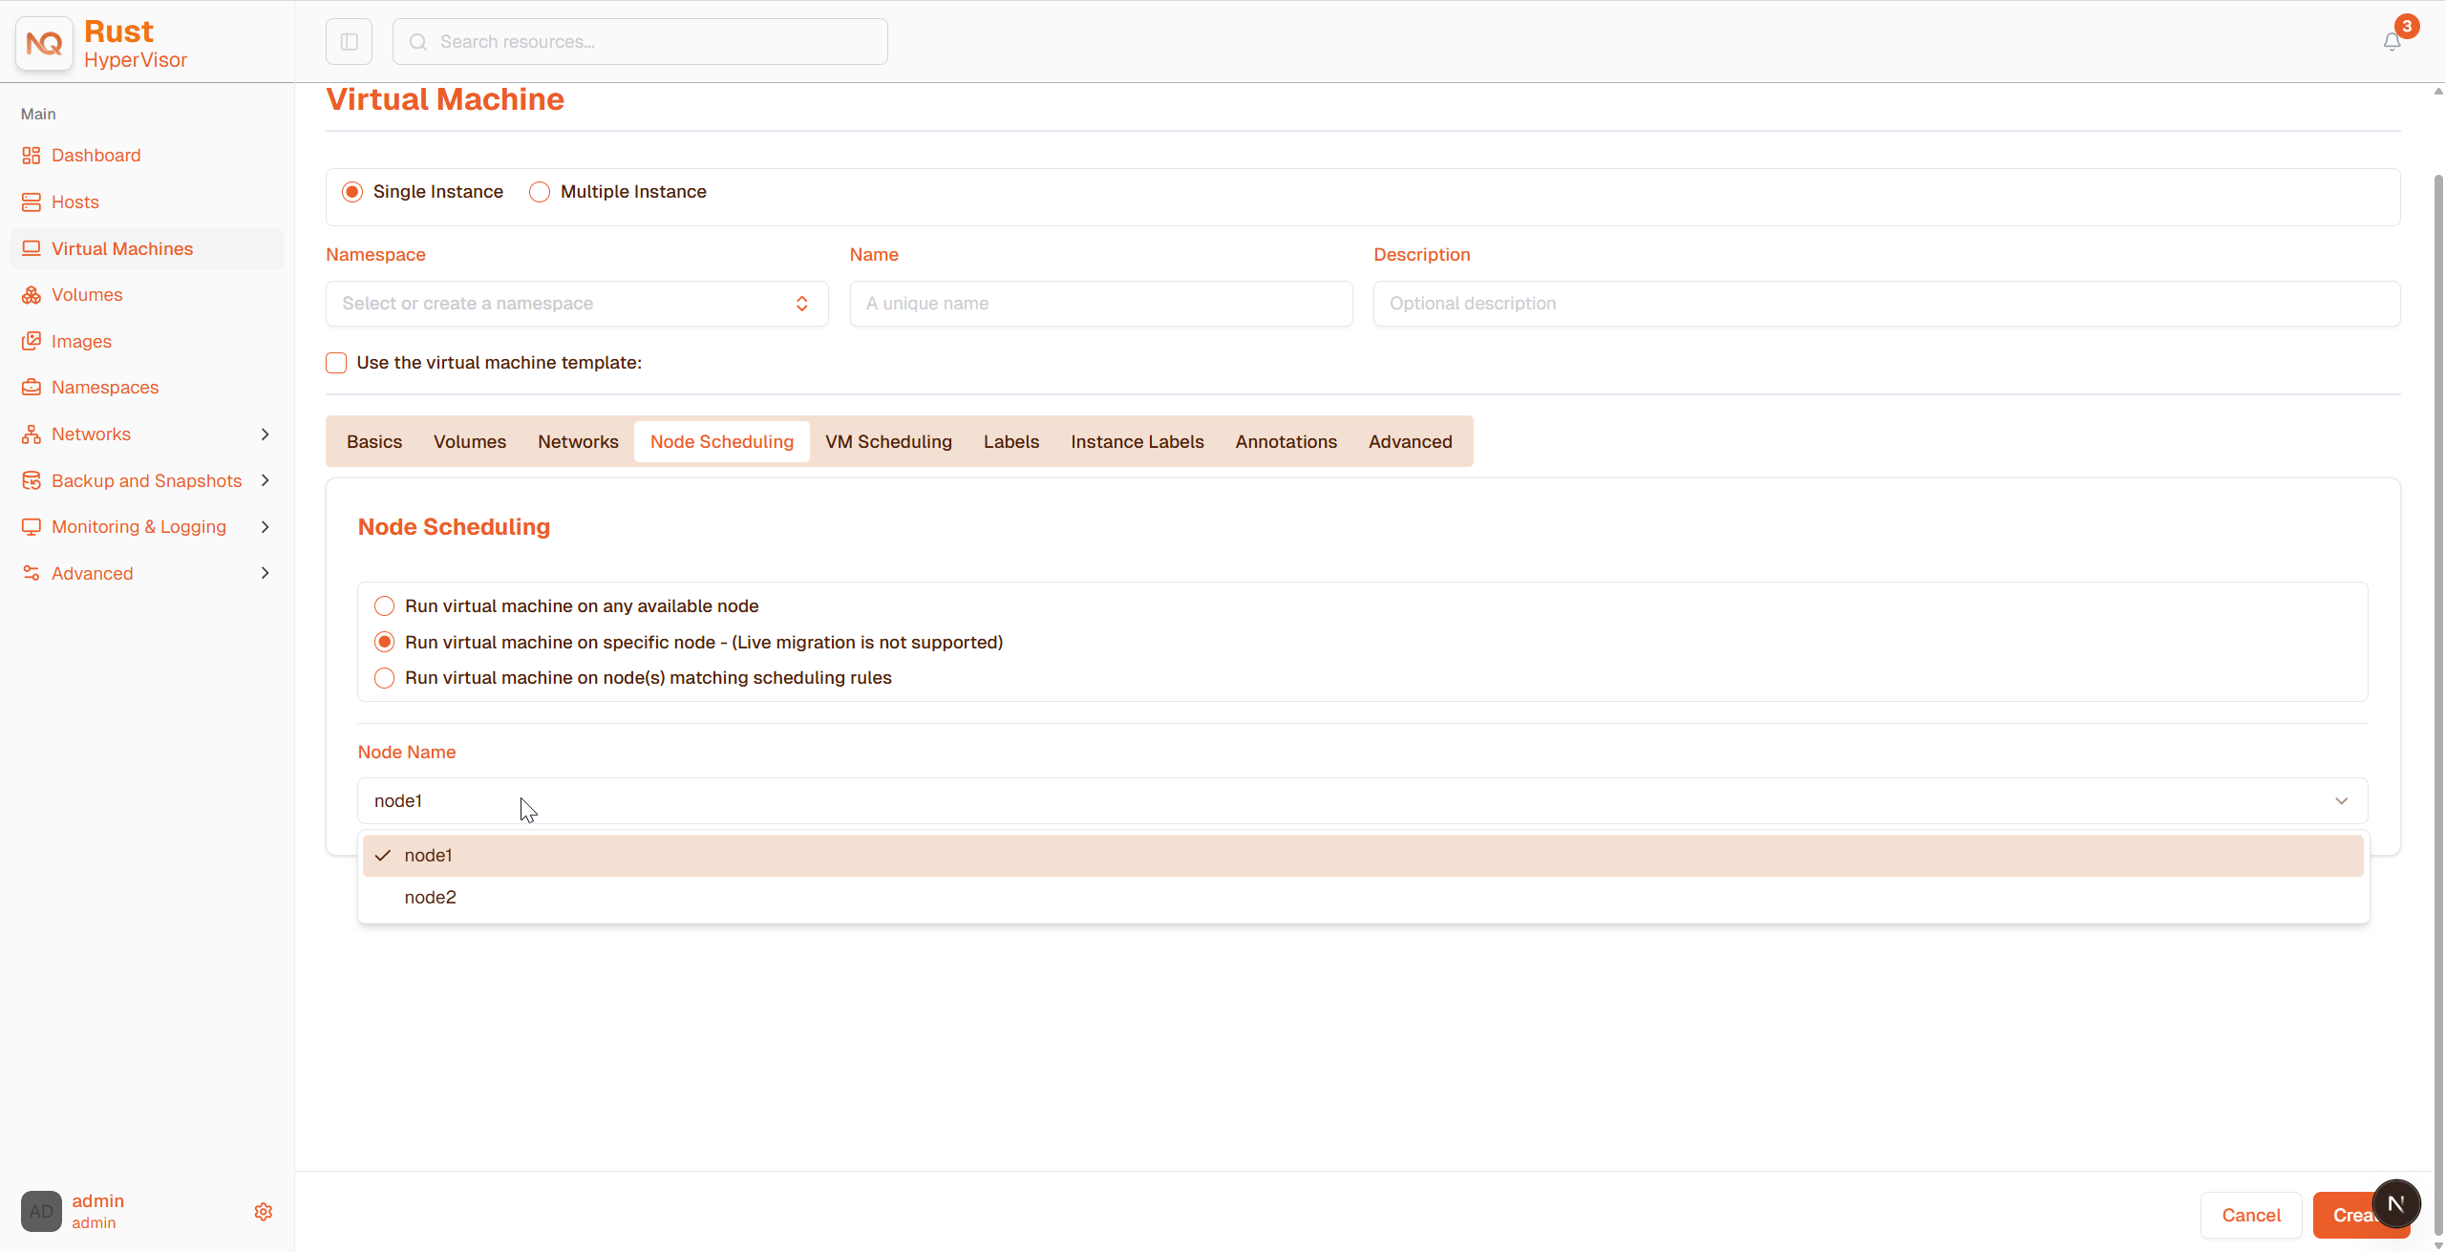Click the Node Name dropdown chevron arrow

click(x=2341, y=801)
